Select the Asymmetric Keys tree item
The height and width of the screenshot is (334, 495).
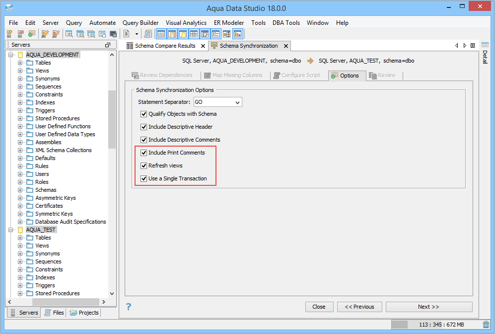click(56, 198)
